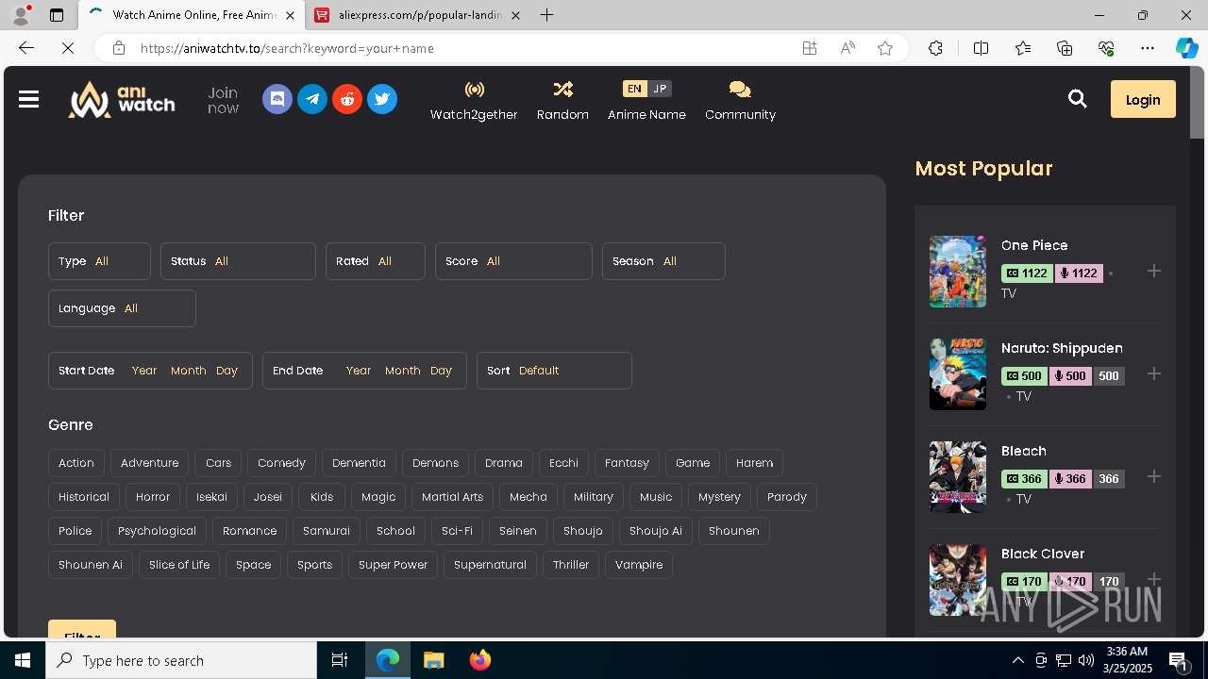This screenshot has height=679, width=1208.
Task: Go back in the browser
Action: click(26, 48)
